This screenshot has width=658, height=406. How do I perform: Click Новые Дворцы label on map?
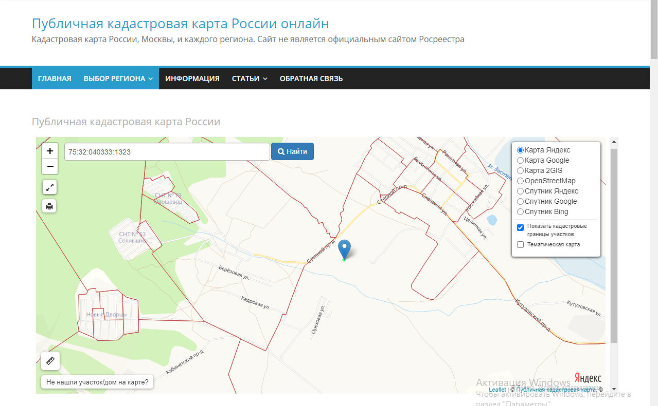click(x=106, y=315)
